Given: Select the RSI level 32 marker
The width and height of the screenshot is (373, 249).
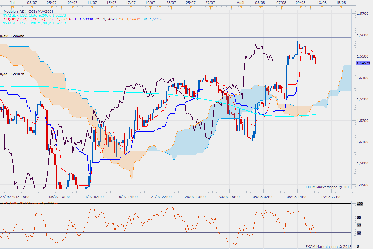Looking at the screenshot, I should pos(359,233).
